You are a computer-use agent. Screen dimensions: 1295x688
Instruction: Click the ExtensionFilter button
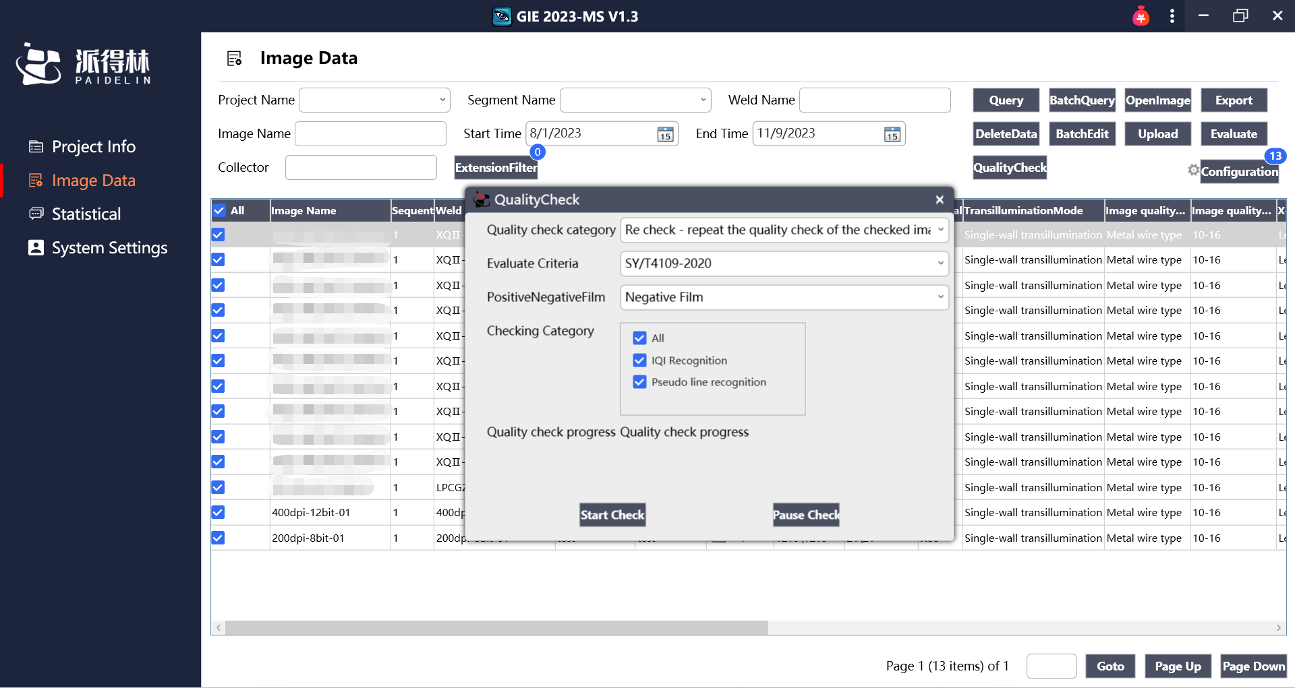496,168
